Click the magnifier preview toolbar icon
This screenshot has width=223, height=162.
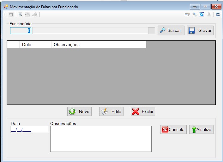[21, 14]
